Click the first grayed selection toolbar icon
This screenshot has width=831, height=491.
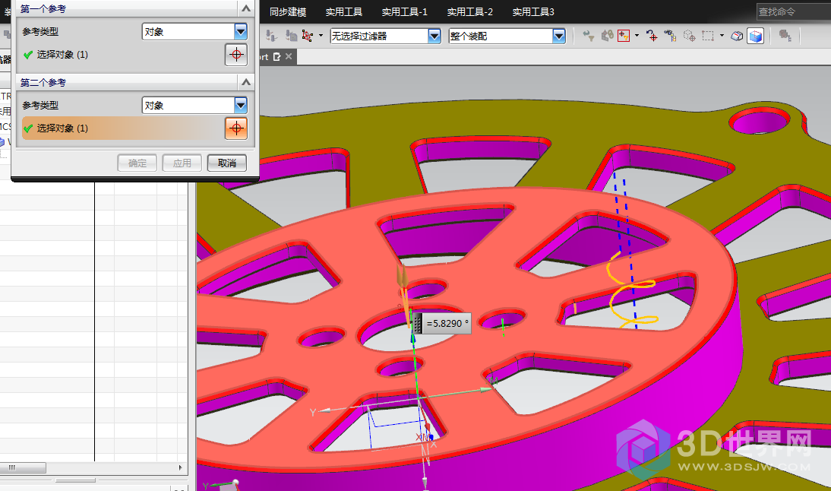271,36
